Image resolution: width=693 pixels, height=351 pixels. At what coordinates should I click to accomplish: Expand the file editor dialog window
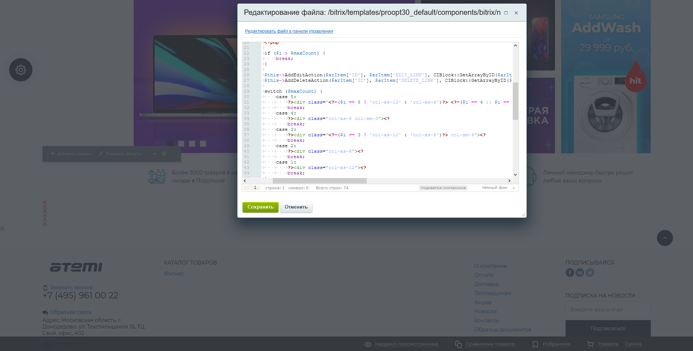(x=506, y=13)
